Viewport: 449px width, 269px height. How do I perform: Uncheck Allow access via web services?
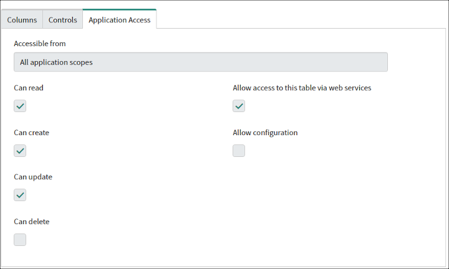239,106
